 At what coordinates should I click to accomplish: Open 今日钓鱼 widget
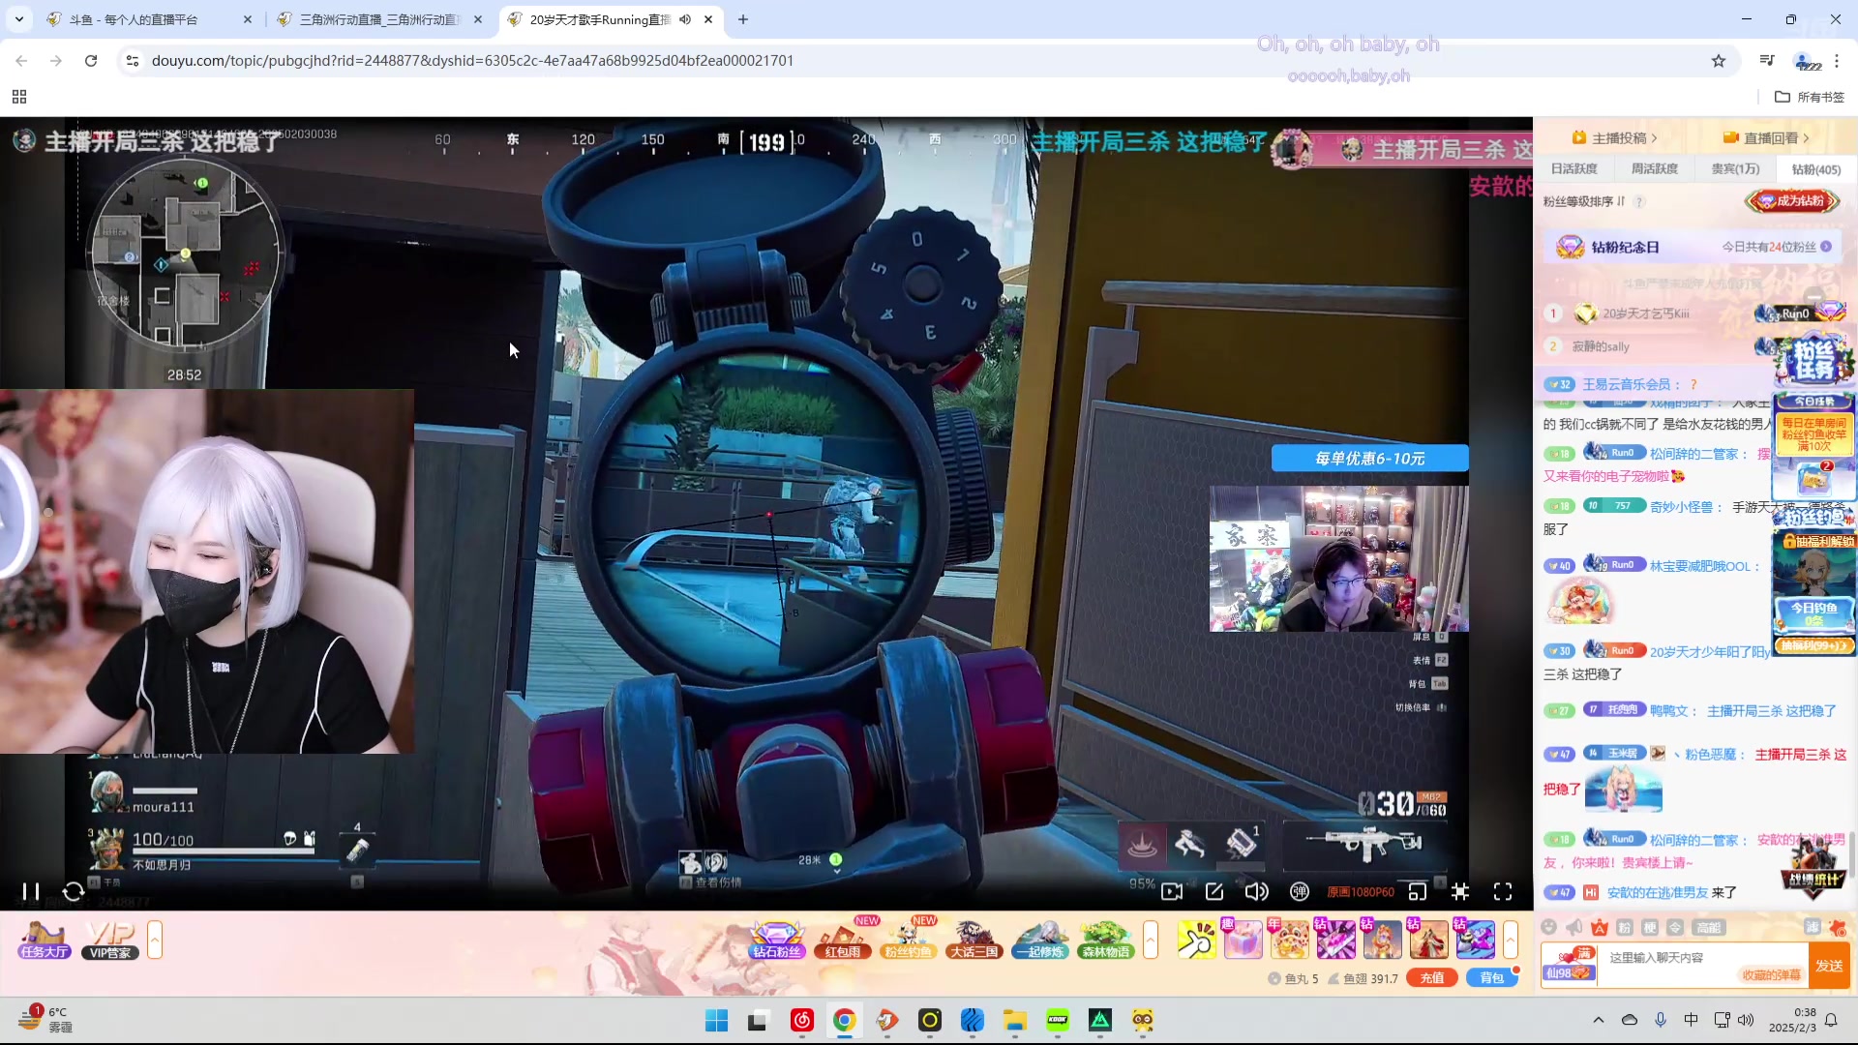coord(1813,614)
